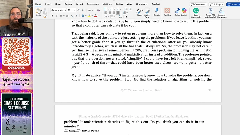
Task: Decrease paragraph indent
Action: click(x=126, y=9)
